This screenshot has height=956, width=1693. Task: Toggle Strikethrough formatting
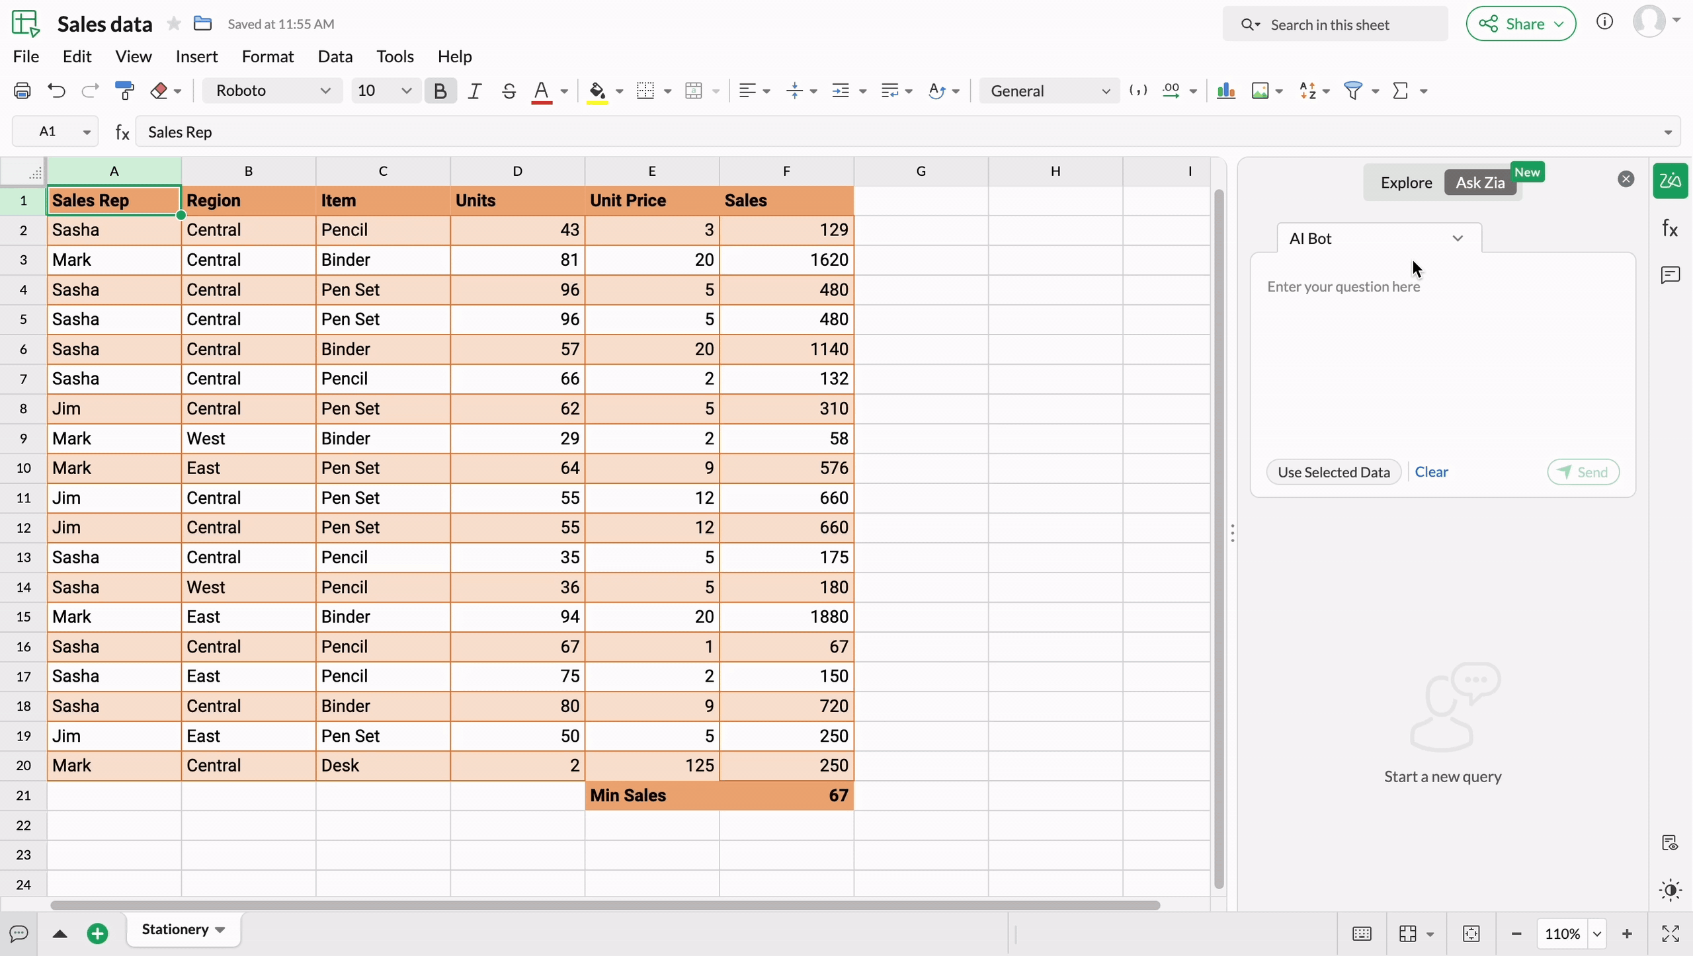508,91
